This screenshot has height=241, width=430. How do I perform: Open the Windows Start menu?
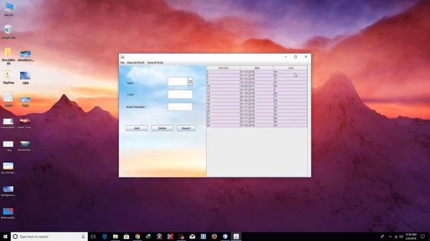click(x=5, y=236)
